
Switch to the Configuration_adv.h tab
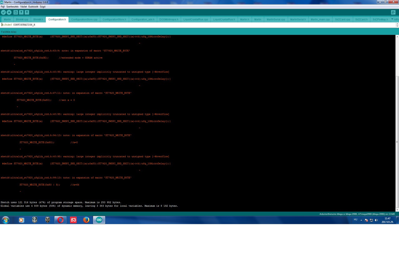143,19
